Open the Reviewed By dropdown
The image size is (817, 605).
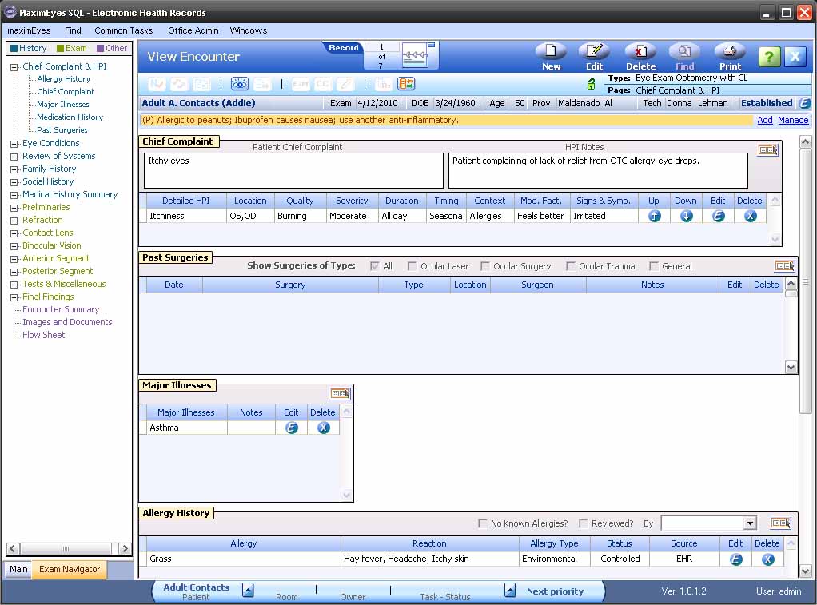749,523
